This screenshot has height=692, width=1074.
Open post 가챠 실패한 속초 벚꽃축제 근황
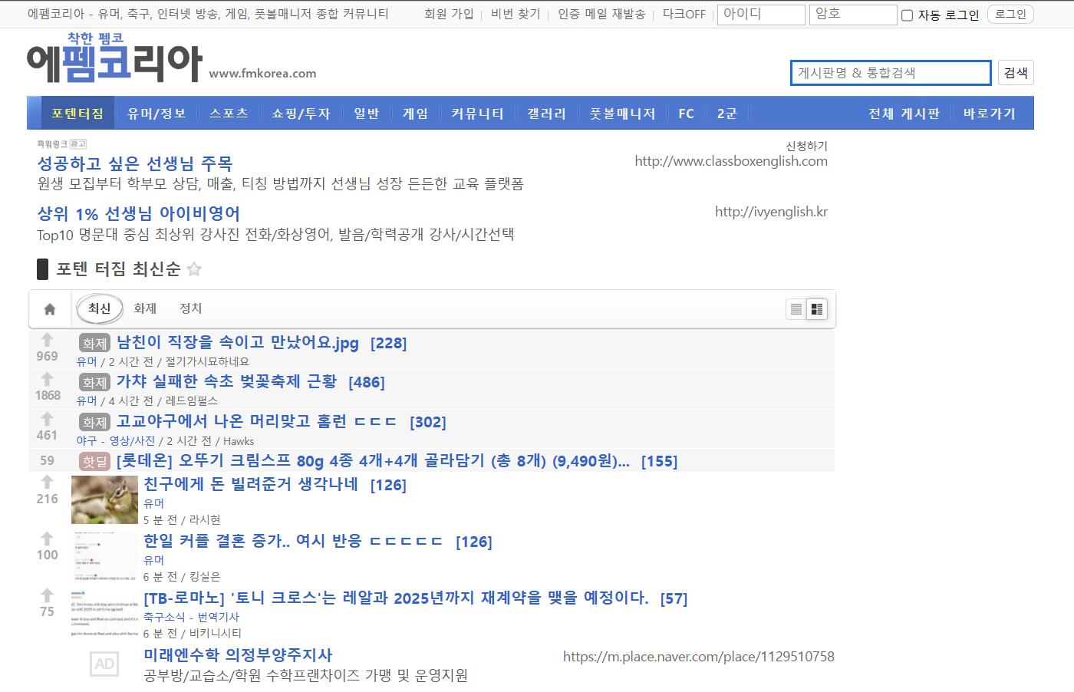tap(226, 381)
